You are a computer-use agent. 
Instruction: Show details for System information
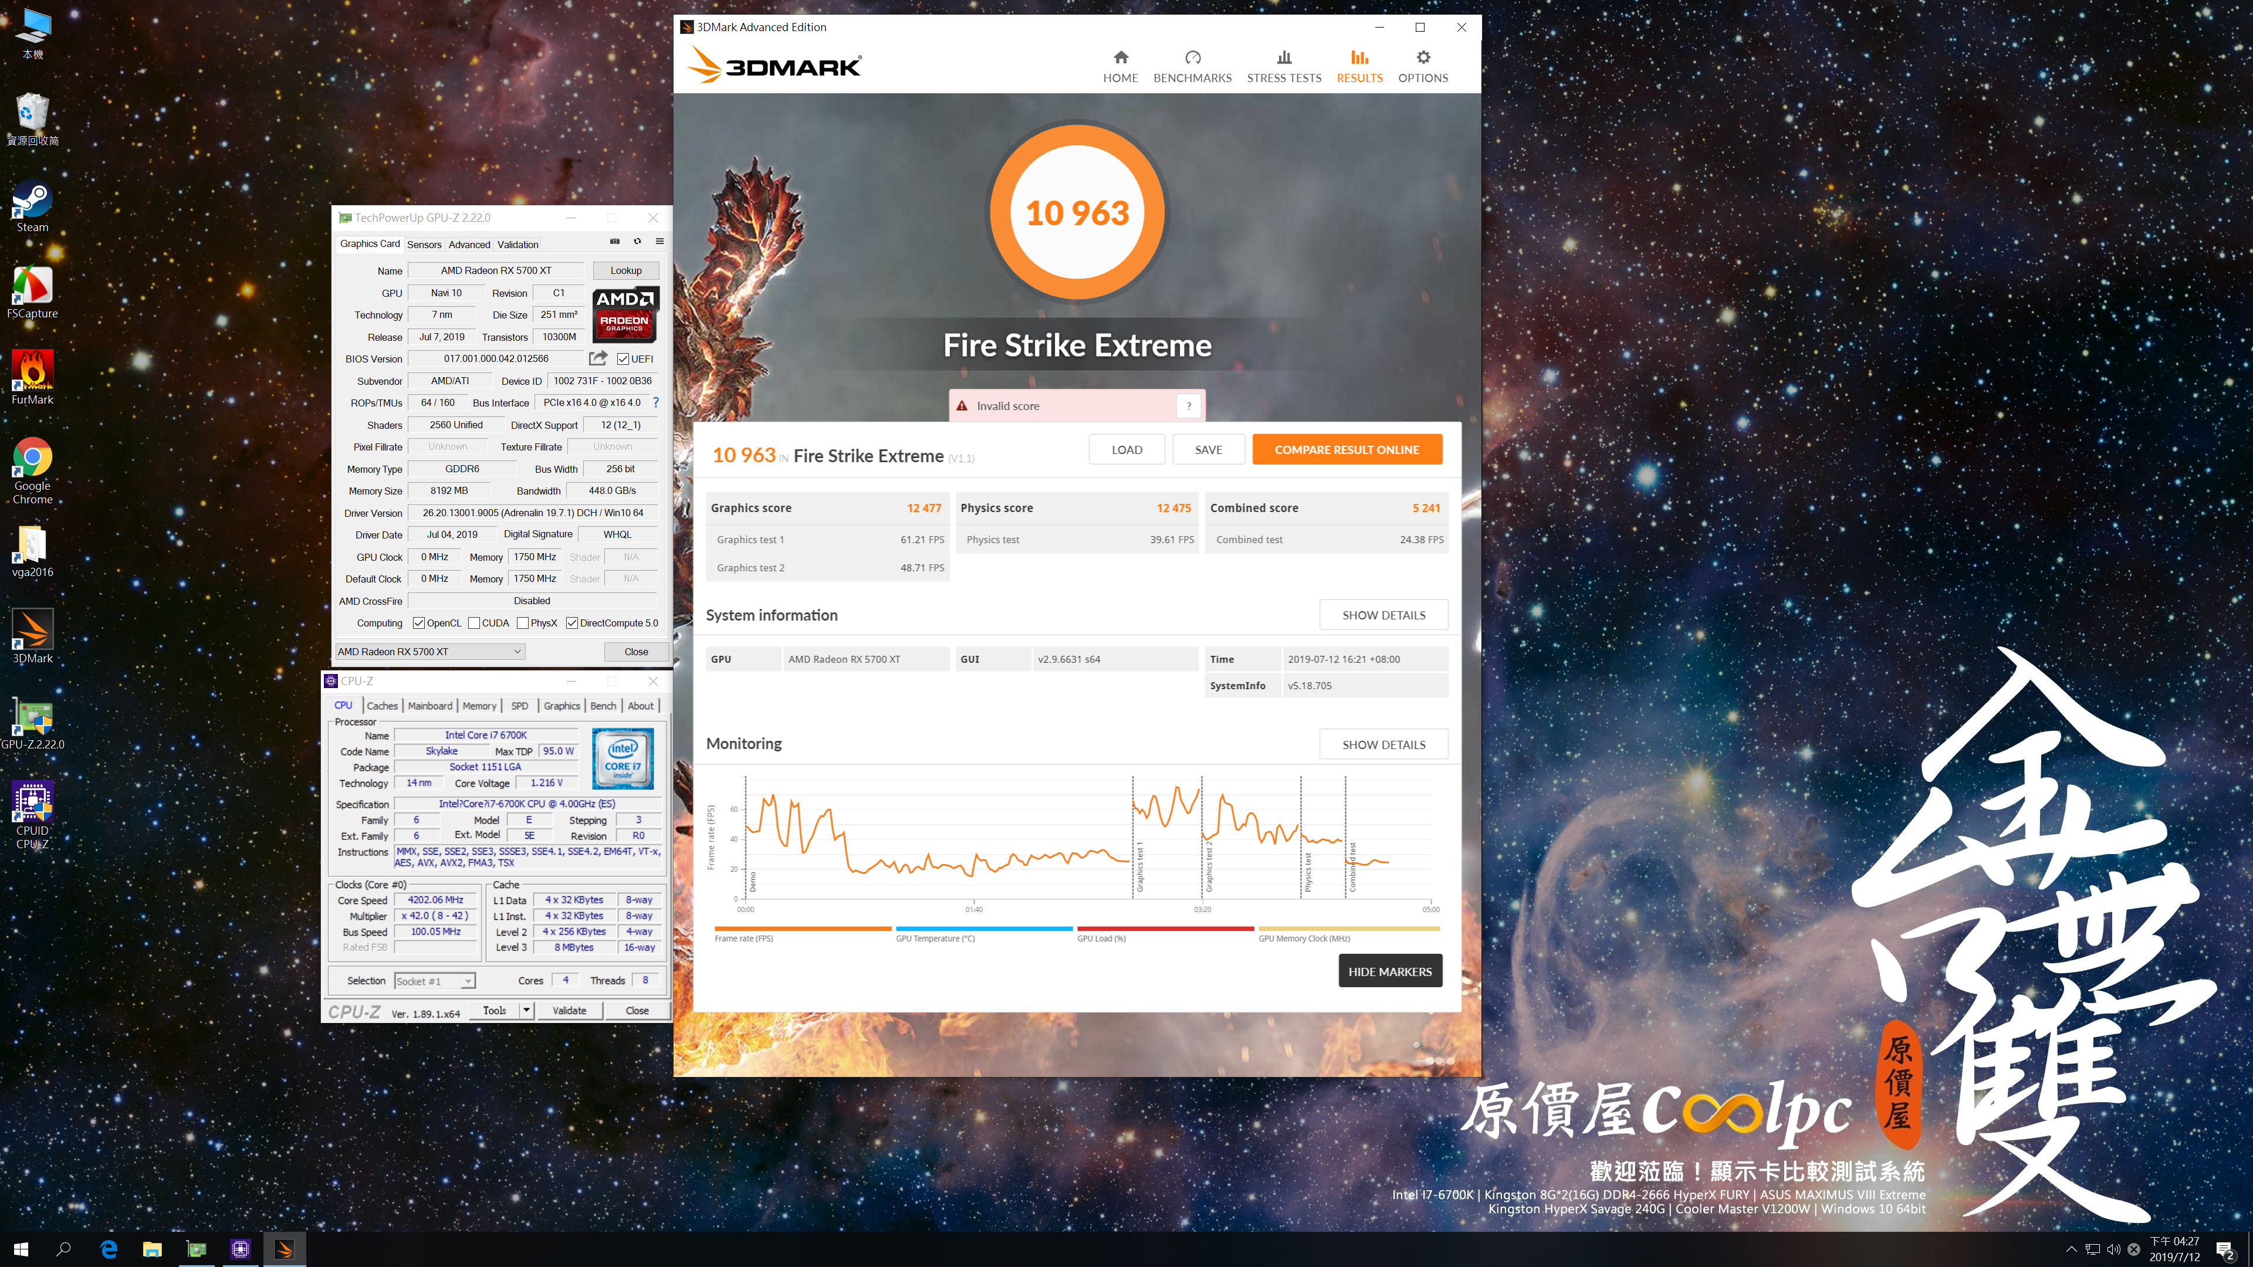(1383, 615)
